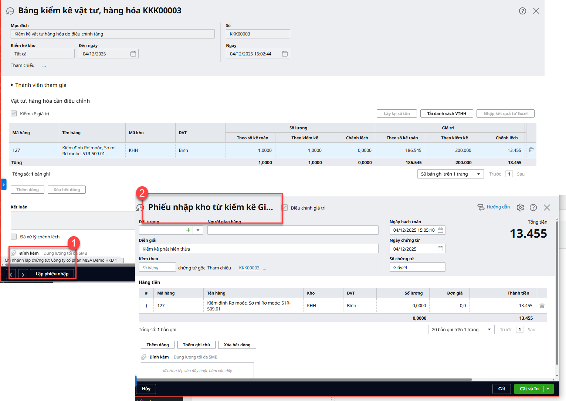Go to next record with right arrow
The height and width of the screenshot is (401, 566).
pos(23,274)
